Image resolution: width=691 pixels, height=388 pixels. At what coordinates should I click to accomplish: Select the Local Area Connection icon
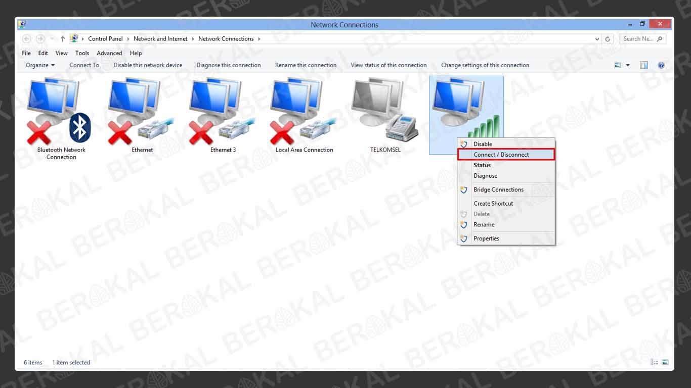[x=304, y=111]
